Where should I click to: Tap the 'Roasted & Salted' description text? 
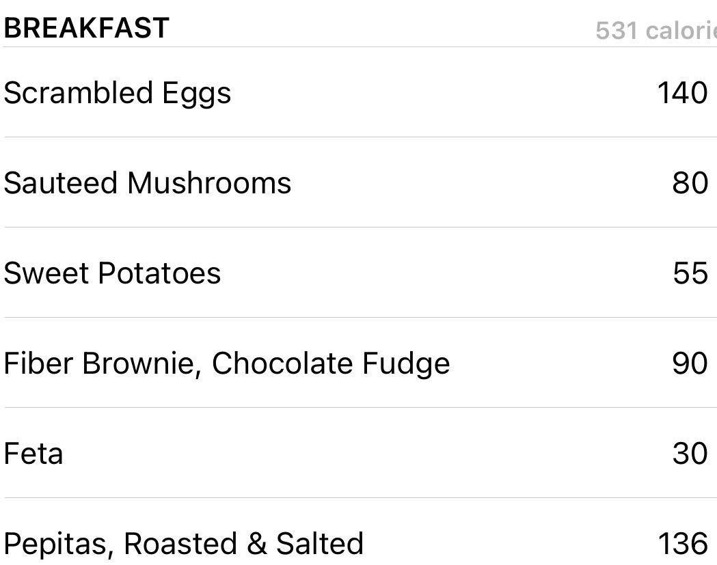click(243, 544)
